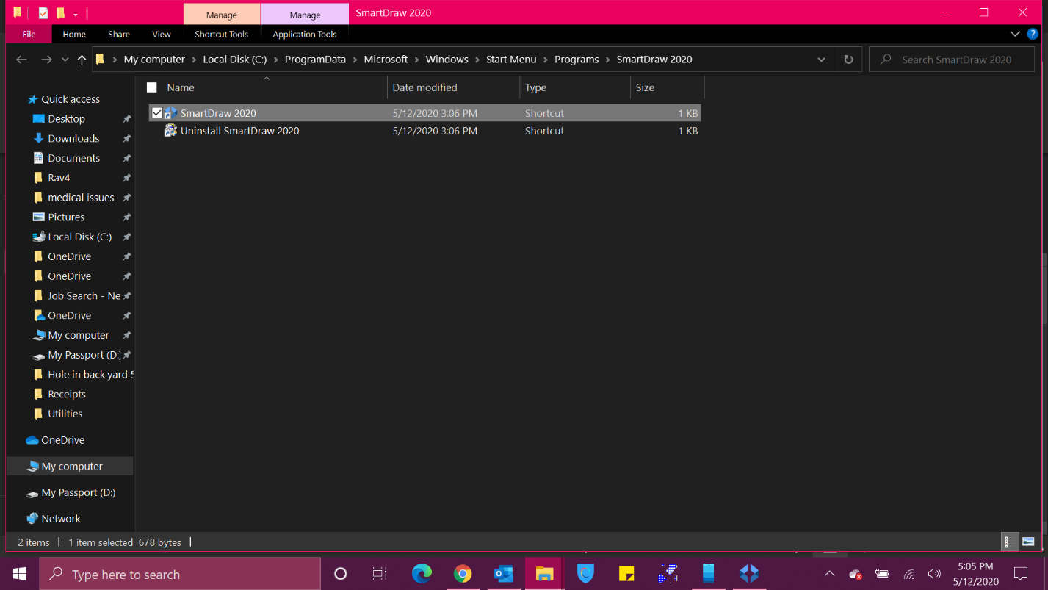This screenshot has width=1048, height=590.
Task: Switch to details view in status bar
Action: pyautogui.click(x=1010, y=542)
